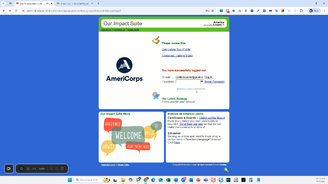Click the globe search icon below the page
Image resolution: width=328 pixels, height=184 pixels.
pyautogui.click(x=226, y=170)
